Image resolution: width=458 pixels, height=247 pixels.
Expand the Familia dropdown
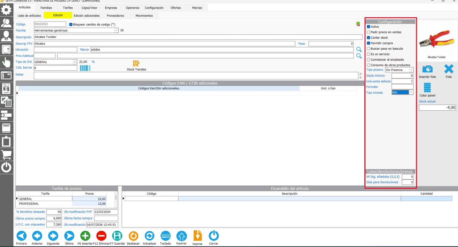(x=116, y=30)
